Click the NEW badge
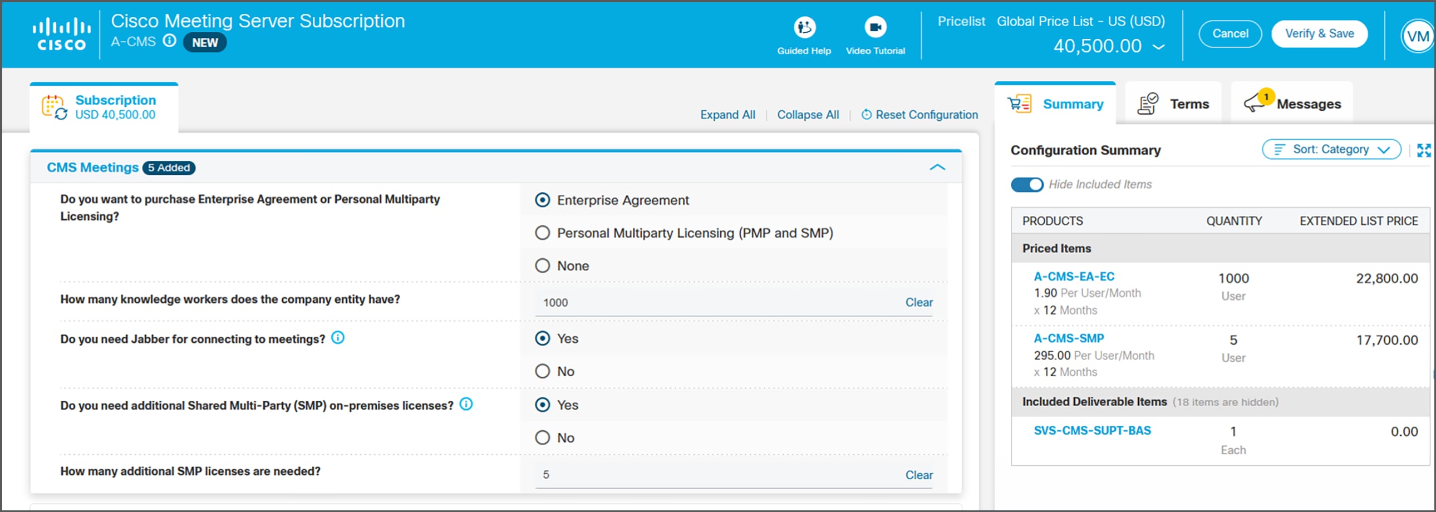This screenshot has width=1436, height=512. click(x=205, y=42)
